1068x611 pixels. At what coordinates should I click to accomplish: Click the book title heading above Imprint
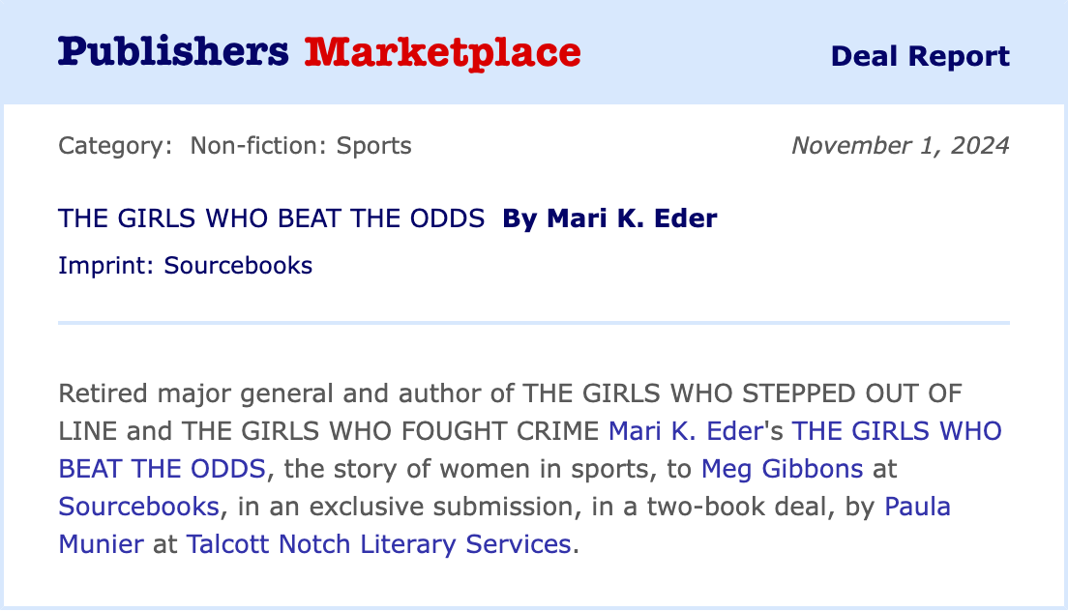pos(271,218)
